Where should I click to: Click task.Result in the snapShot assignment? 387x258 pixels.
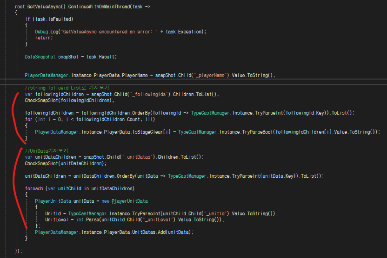(100, 57)
